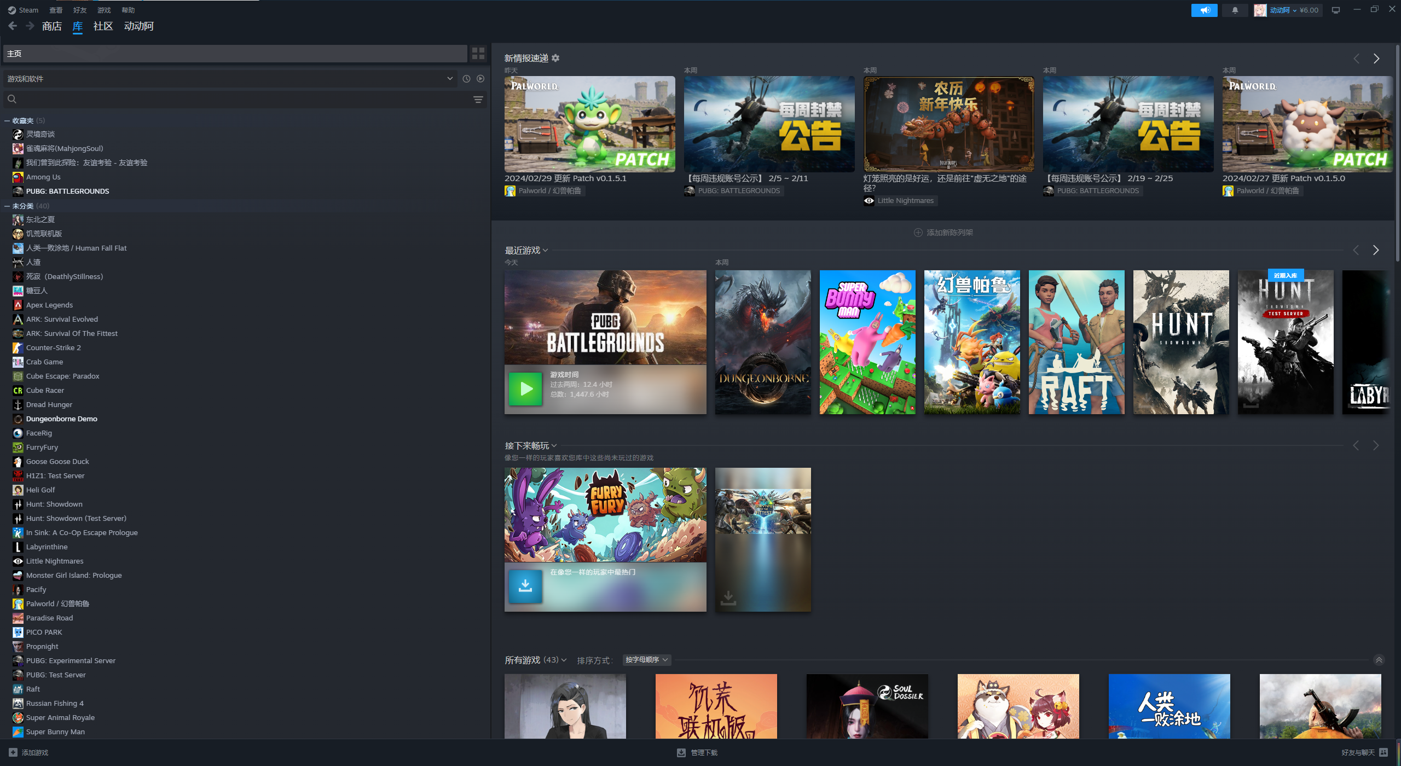Open the 游戏 menu

coord(104,10)
